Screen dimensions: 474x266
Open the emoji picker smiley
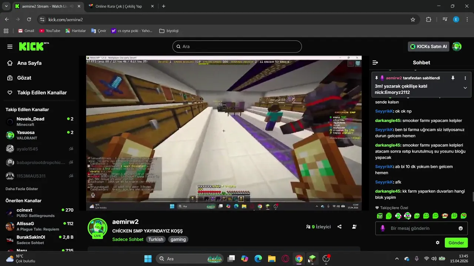(x=461, y=228)
